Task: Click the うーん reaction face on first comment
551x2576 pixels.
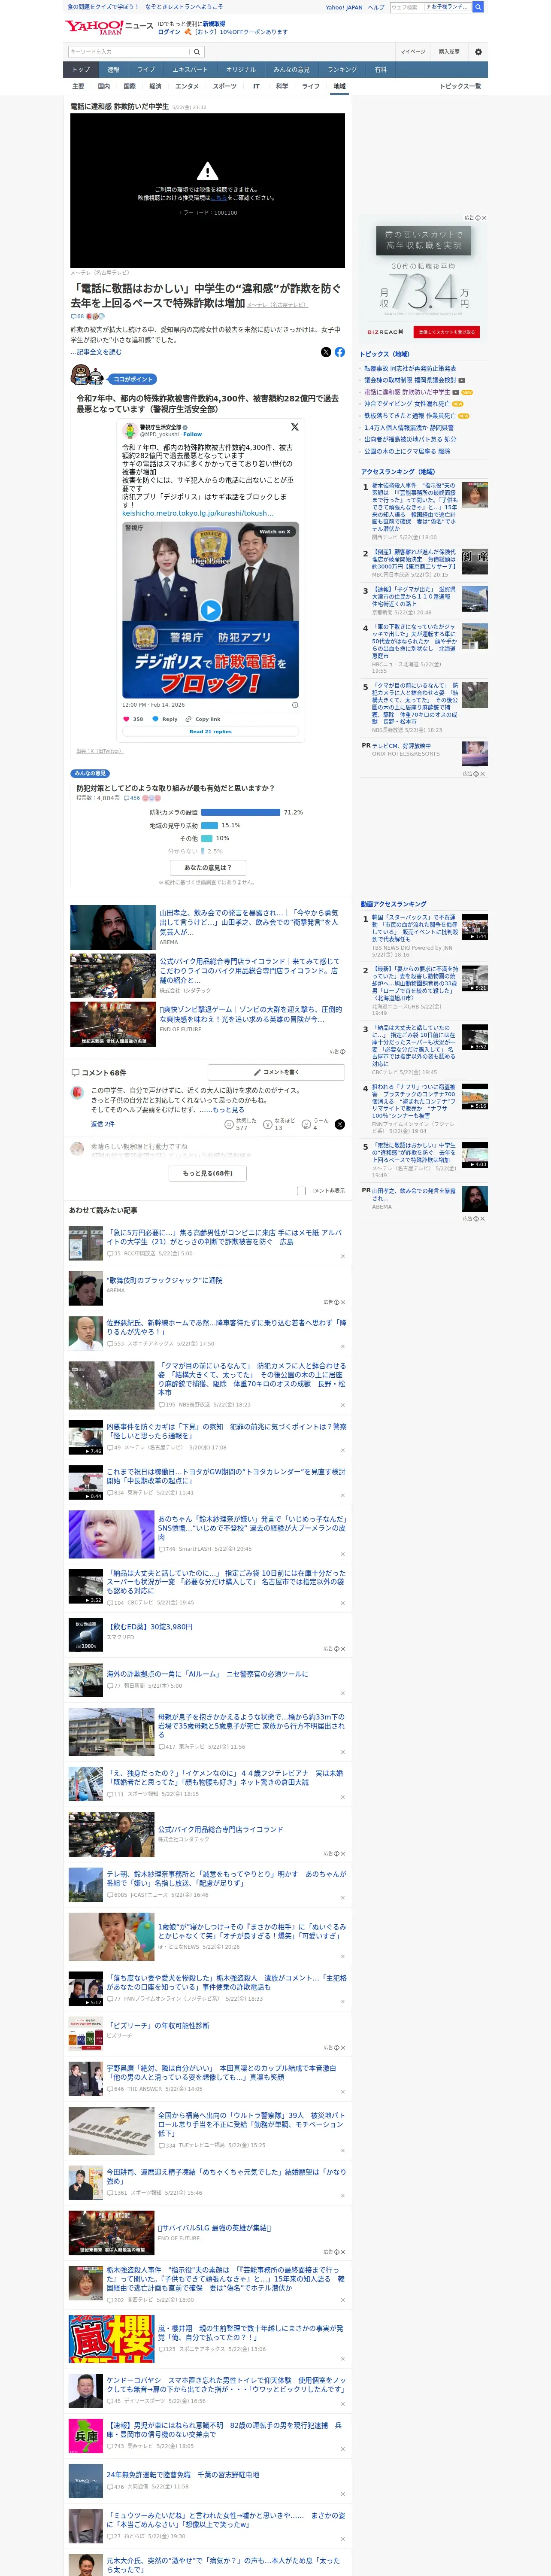Action: 306,1124
